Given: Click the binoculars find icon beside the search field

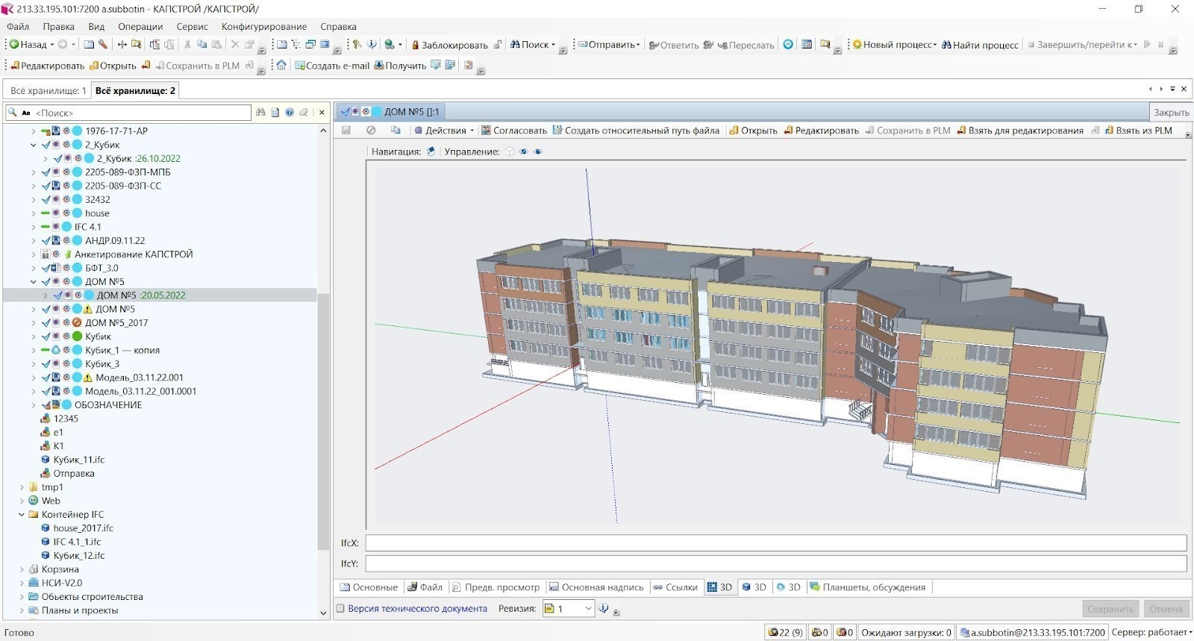Looking at the screenshot, I should point(260,113).
